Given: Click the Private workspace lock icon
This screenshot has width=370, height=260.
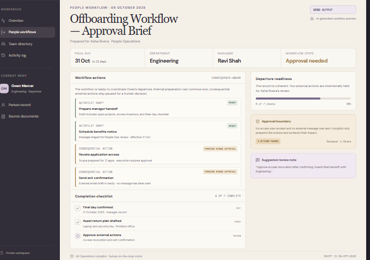Looking at the screenshot, I should click(x=2, y=253).
